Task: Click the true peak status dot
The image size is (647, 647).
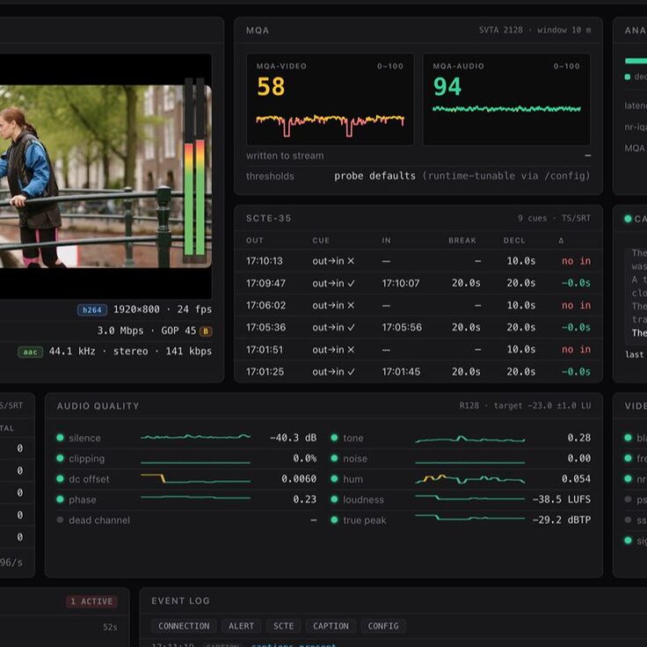Action: coord(334,520)
